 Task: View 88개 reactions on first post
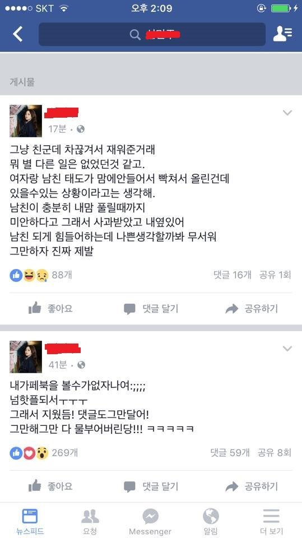(41, 275)
